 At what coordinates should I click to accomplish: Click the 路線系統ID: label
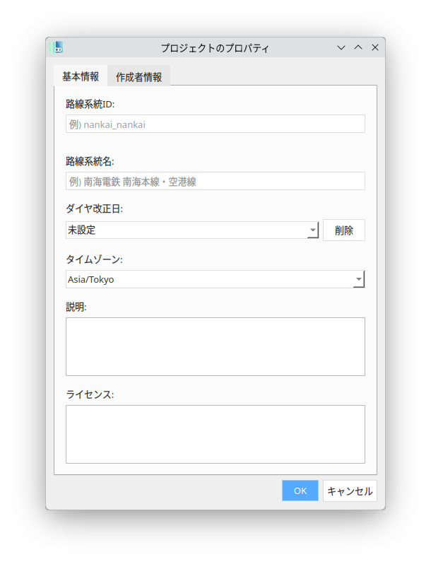tap(90, 105)
